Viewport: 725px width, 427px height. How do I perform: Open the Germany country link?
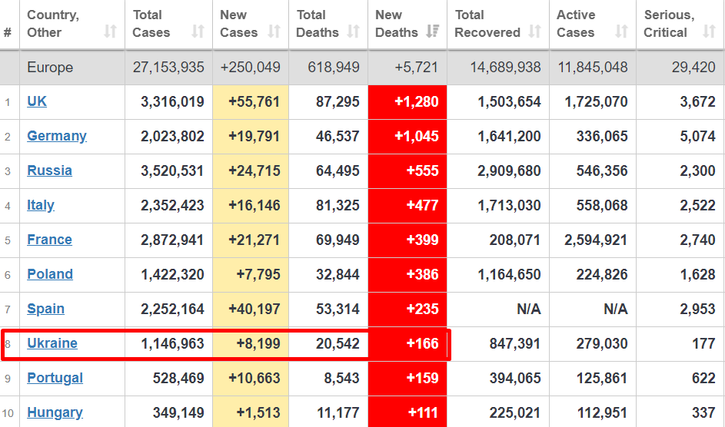click(57, 136)
